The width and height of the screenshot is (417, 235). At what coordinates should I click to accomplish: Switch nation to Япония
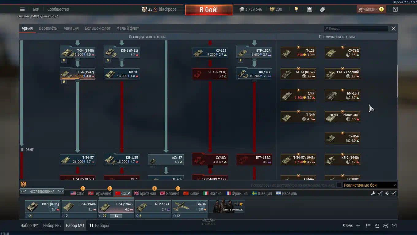(x=170, y=193)
